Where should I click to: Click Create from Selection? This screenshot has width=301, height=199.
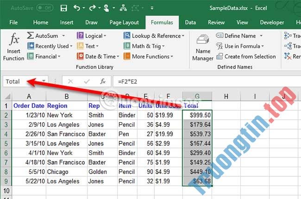click(246, 56)
